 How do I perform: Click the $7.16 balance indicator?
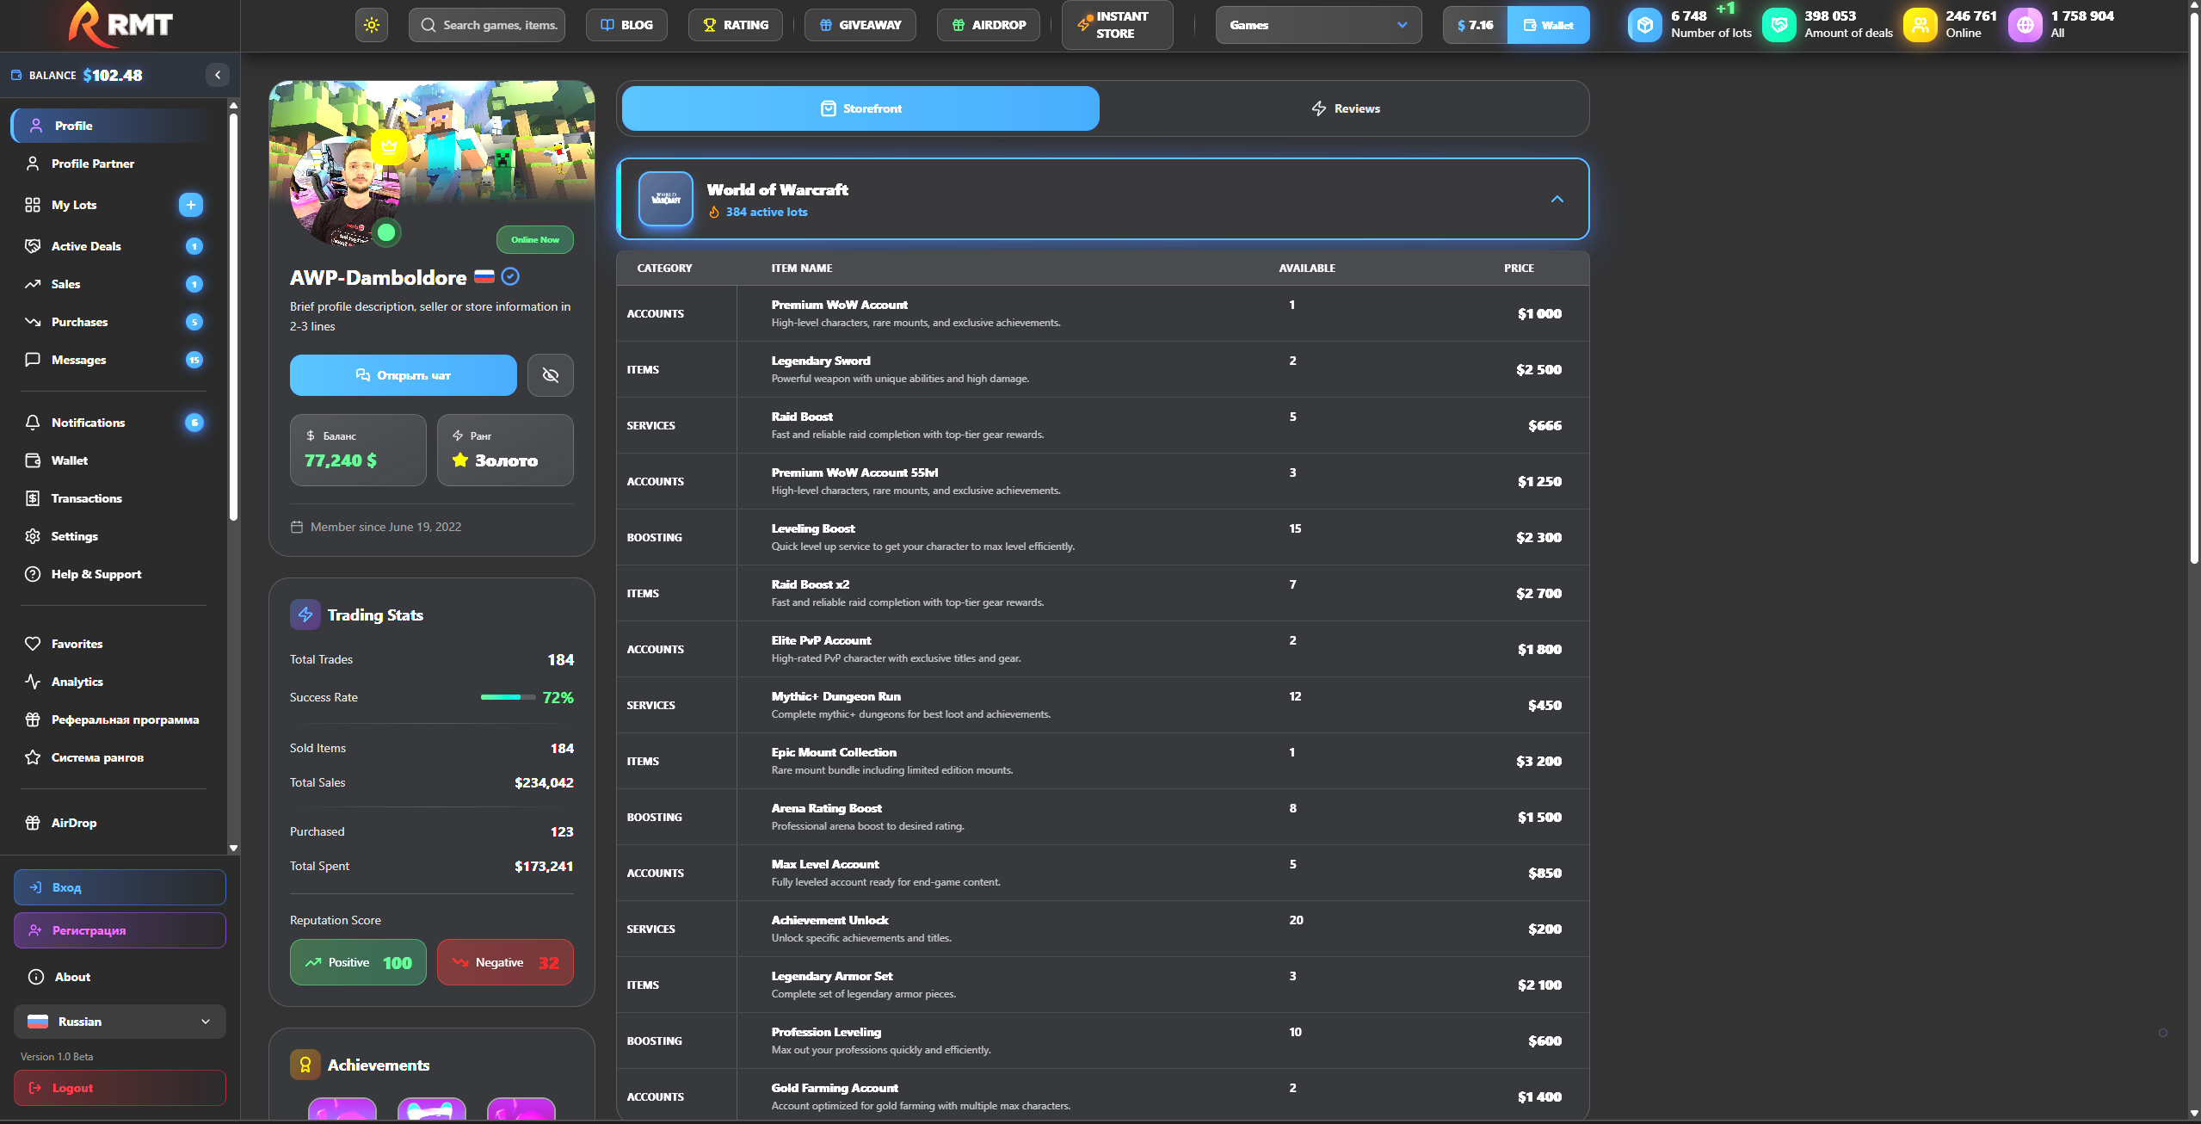pos(1475,25)
